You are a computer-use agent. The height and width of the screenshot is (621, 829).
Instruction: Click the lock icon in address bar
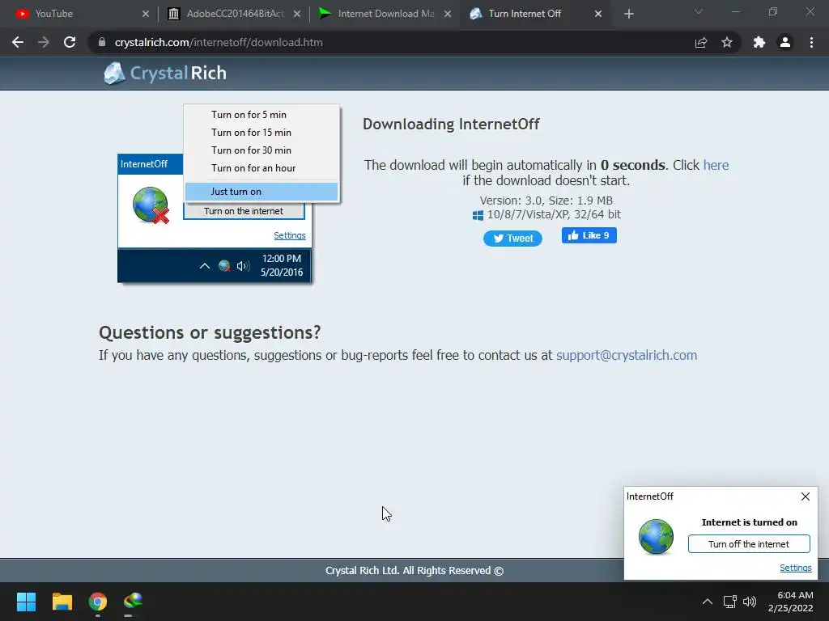[102, 42]
